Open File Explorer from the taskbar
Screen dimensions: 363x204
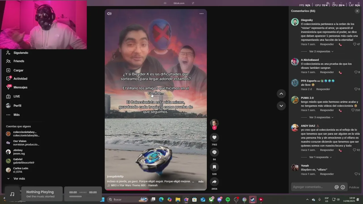pos(178,199)
